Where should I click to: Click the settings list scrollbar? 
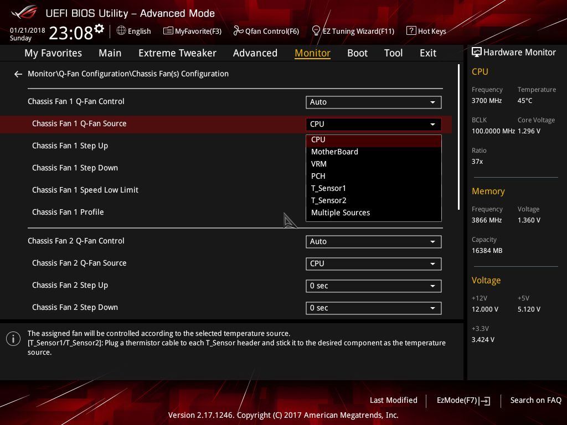click(458, 137)
